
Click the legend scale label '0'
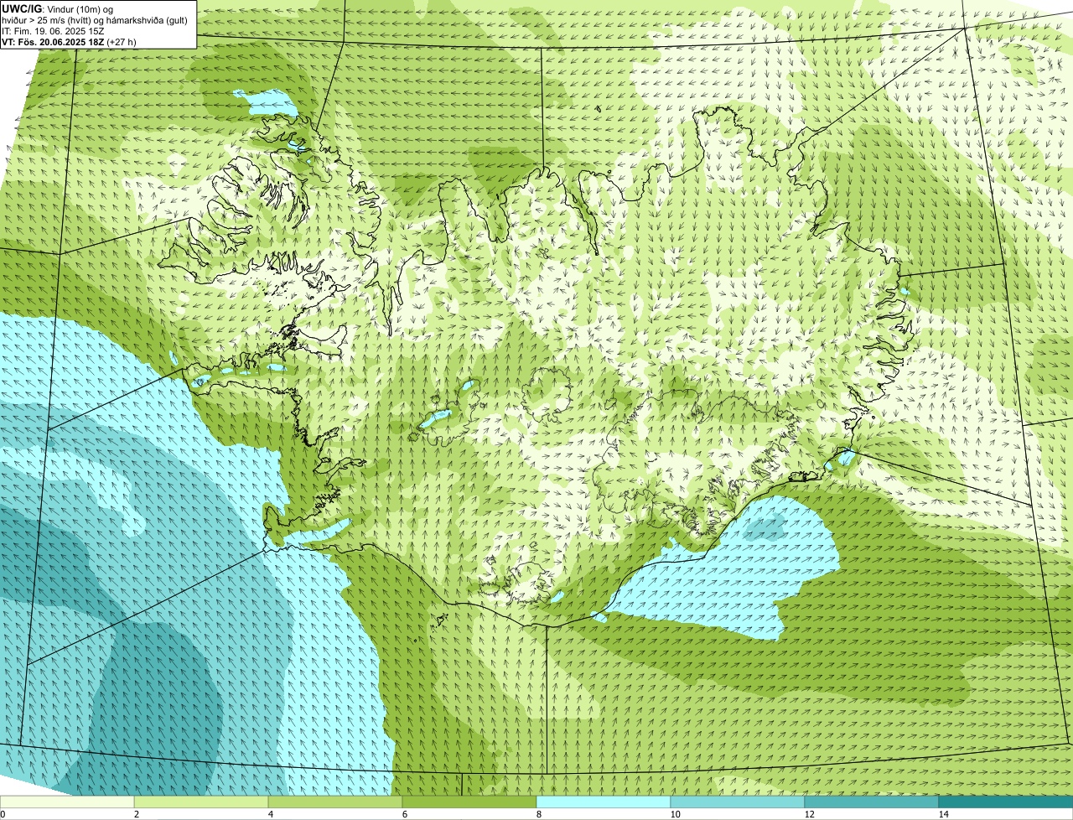pos(3,814)
